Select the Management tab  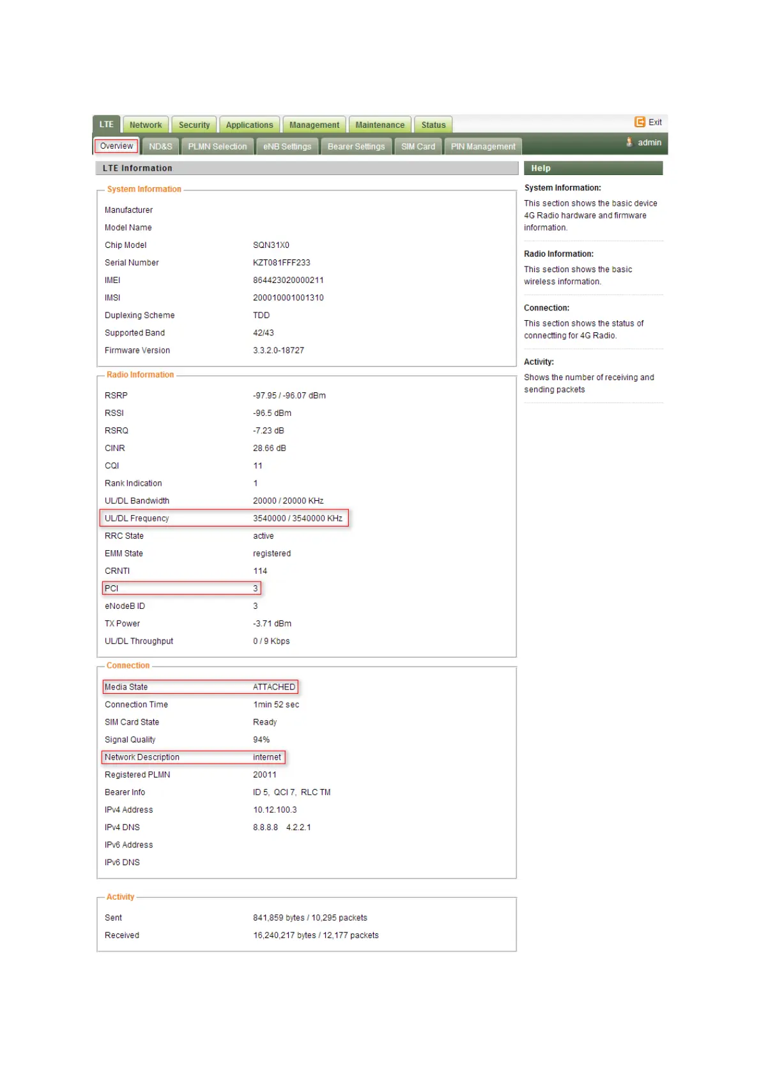click(x=314, y=125)
